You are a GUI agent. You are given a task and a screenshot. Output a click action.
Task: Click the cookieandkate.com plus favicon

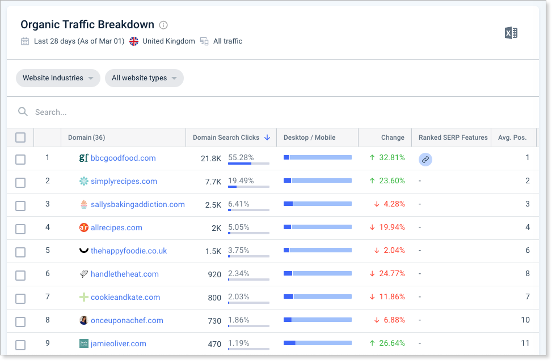[84, 297]
